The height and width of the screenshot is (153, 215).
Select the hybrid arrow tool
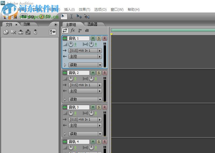point(64,17)
